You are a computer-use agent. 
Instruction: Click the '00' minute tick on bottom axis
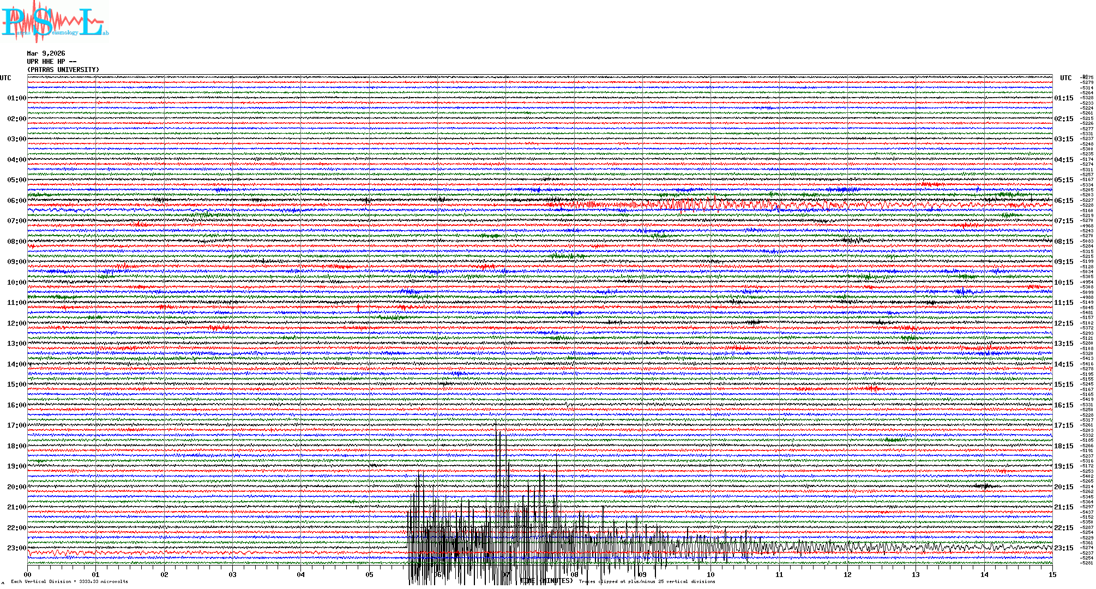(x=28, y=574)
